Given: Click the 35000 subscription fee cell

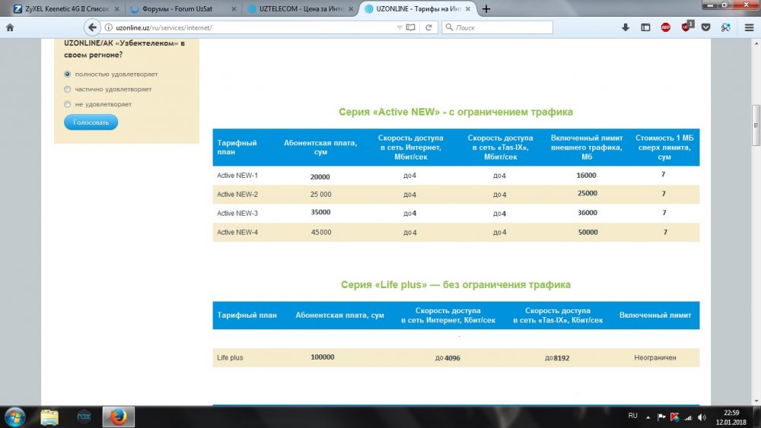Looking at the screenshot, I should coord(321,212).
